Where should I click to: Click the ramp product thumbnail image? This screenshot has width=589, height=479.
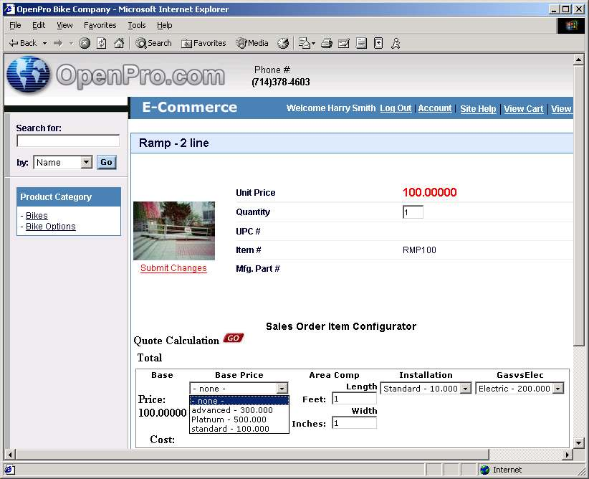[174, 230]
